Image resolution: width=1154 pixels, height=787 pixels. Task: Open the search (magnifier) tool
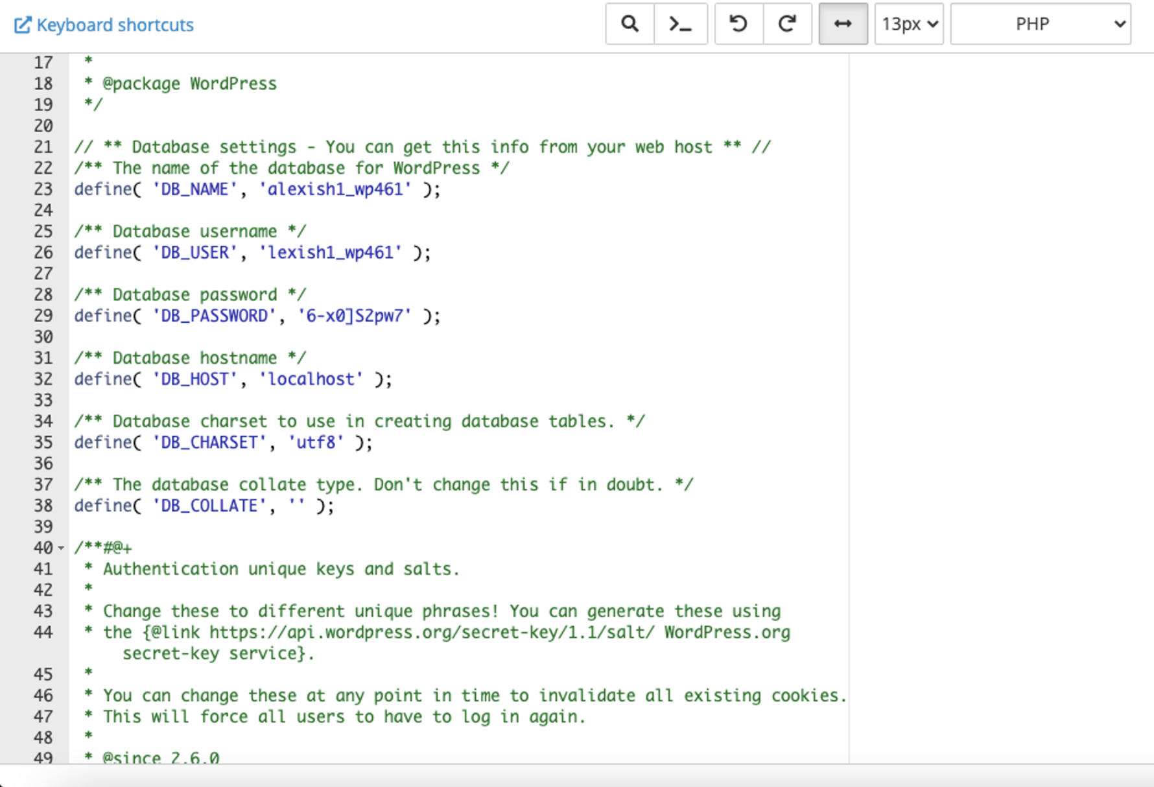pos(630,24)
